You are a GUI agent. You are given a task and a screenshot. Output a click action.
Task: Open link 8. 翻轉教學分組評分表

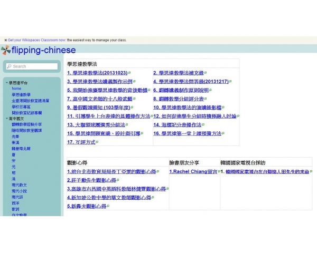179,99
